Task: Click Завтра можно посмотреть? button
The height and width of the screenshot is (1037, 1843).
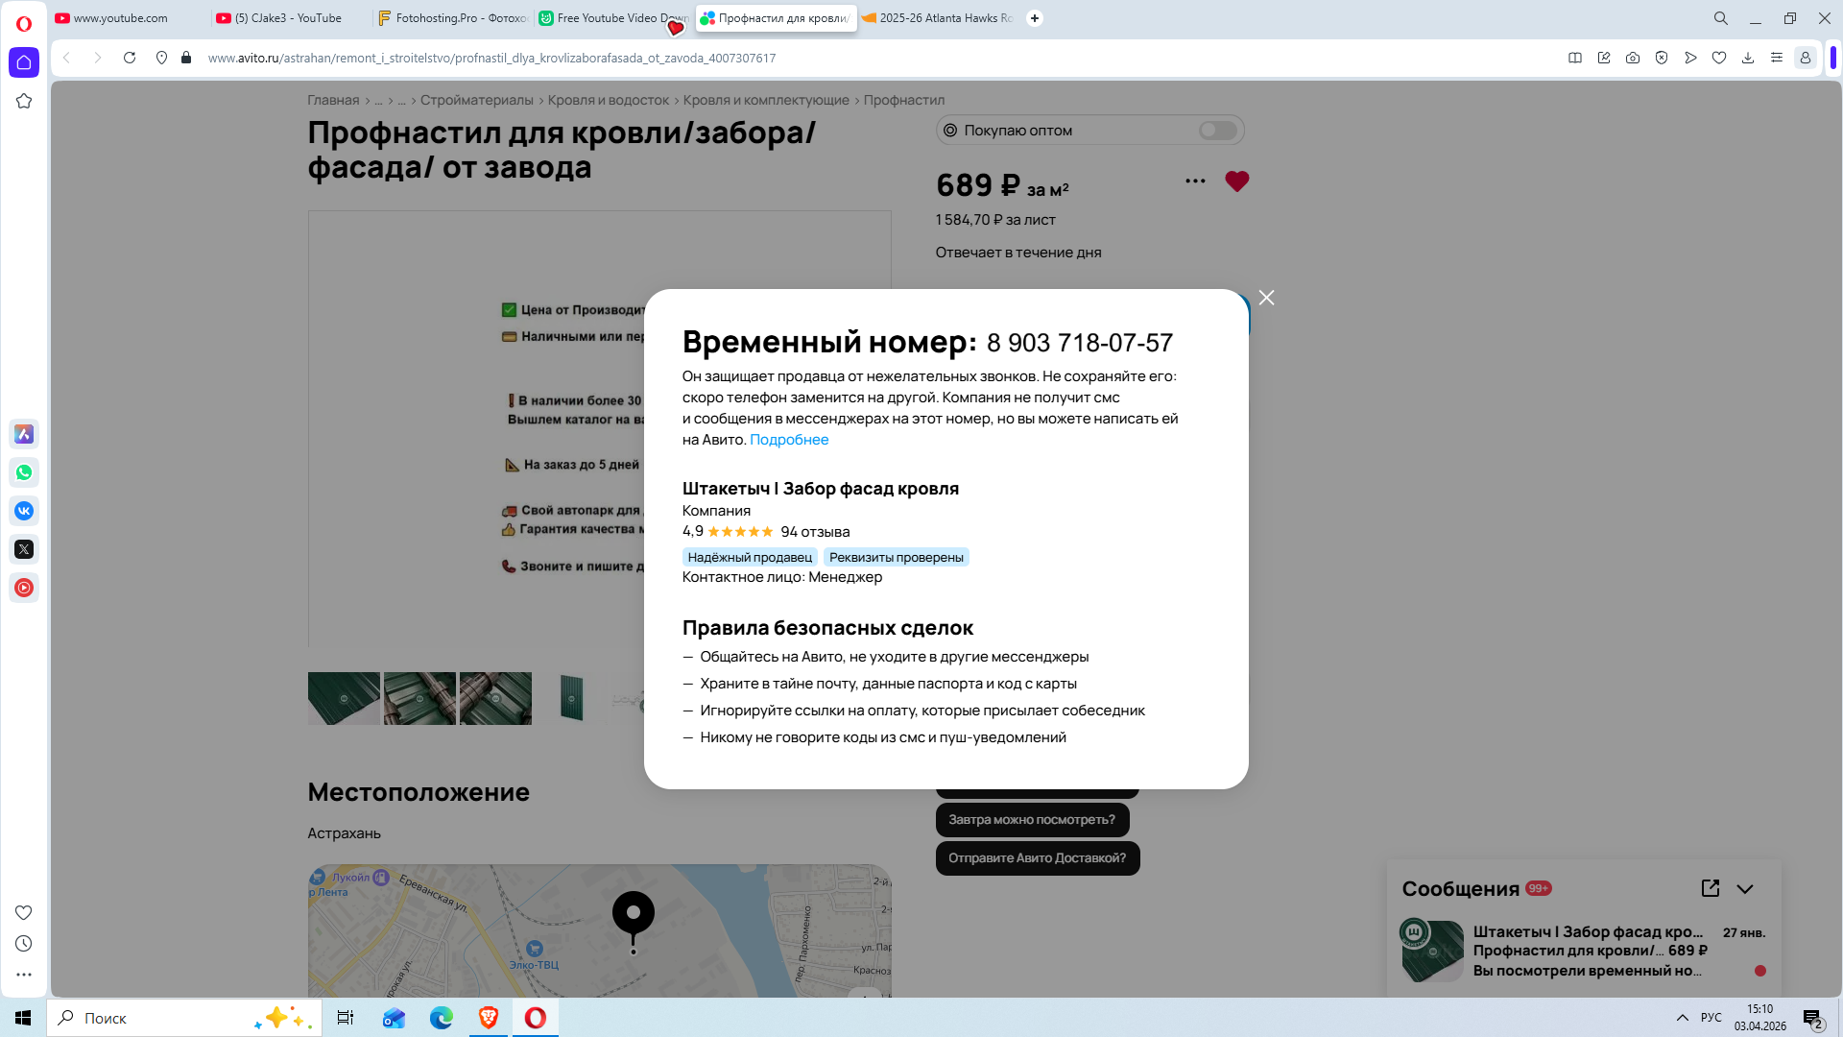Action: [x=1031, y=820]
